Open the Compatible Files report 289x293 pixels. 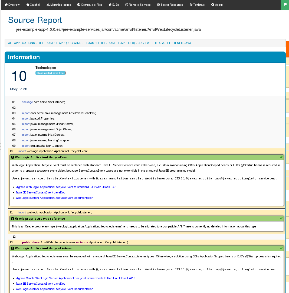pos(90,5)
